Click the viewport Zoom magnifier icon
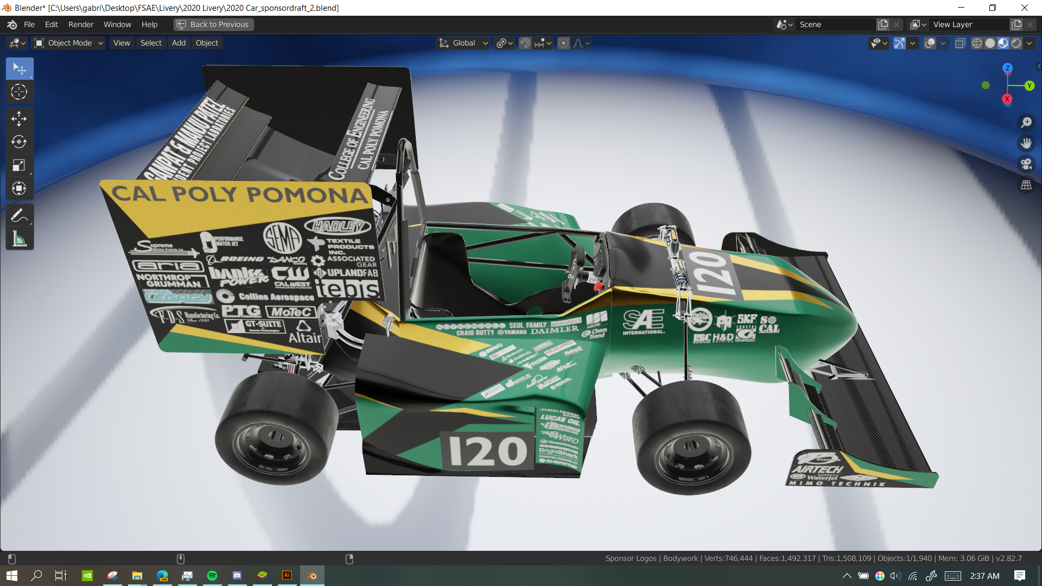1042x586 pixels. 1026,123
